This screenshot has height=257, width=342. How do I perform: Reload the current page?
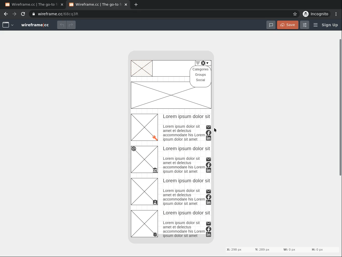pyautogui.click(x=23, y=14)
